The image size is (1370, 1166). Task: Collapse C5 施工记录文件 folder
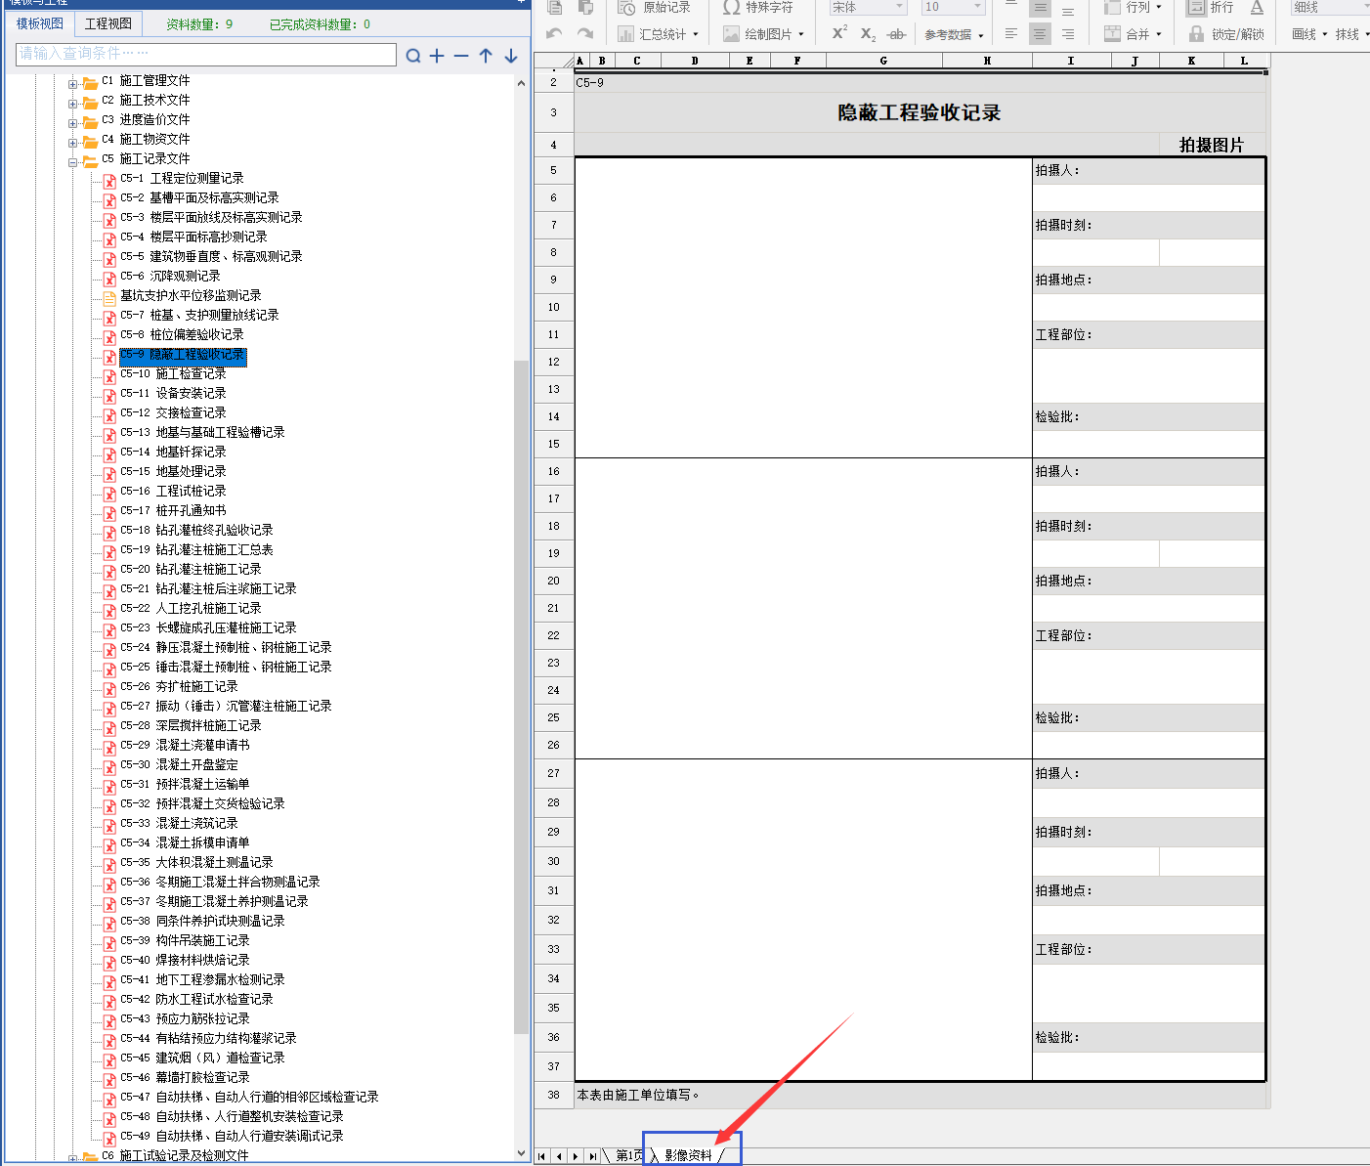click(72, 162)
